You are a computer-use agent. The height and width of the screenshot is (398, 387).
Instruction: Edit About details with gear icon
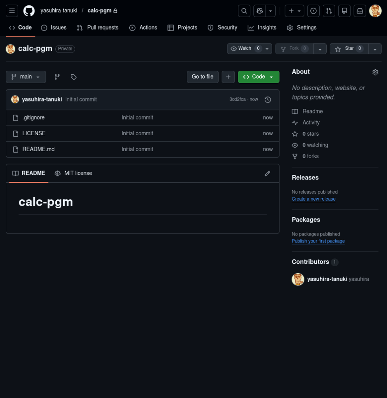tap(375, 72)
